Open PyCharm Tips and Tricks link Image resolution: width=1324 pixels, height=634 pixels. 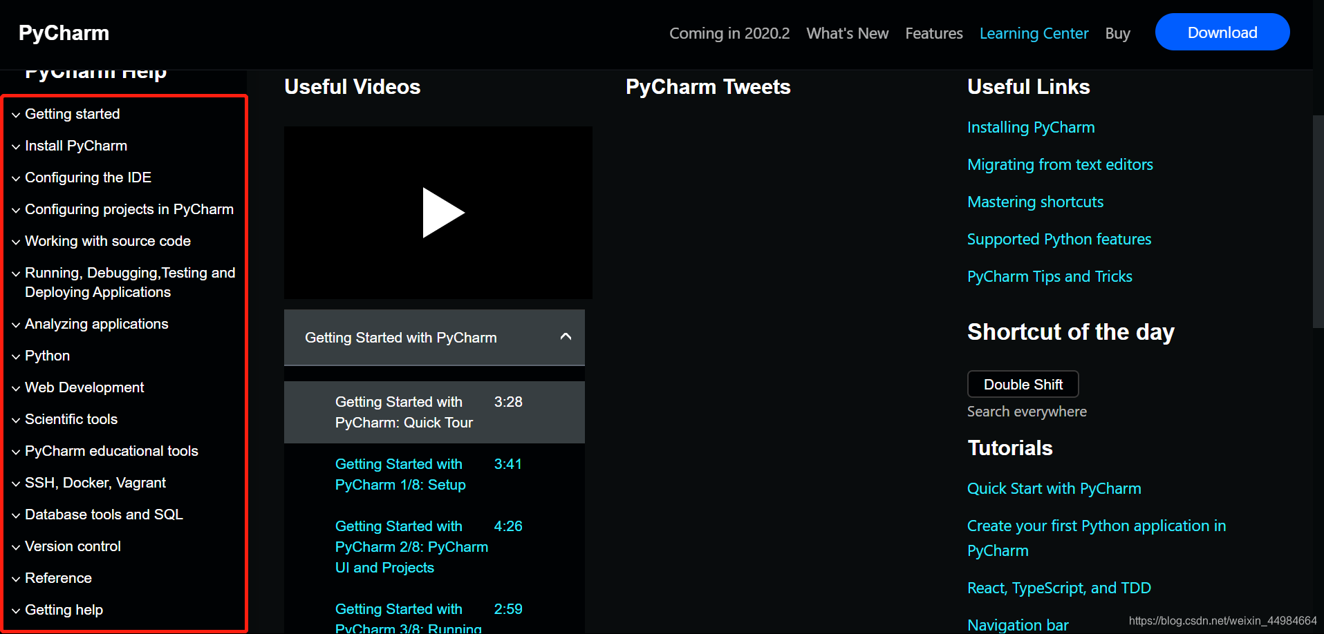pyautogui.click(x=1050, y=276)
